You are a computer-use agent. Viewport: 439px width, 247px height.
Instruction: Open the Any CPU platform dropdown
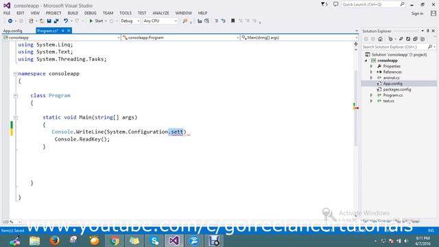click(x=160, y=21)
